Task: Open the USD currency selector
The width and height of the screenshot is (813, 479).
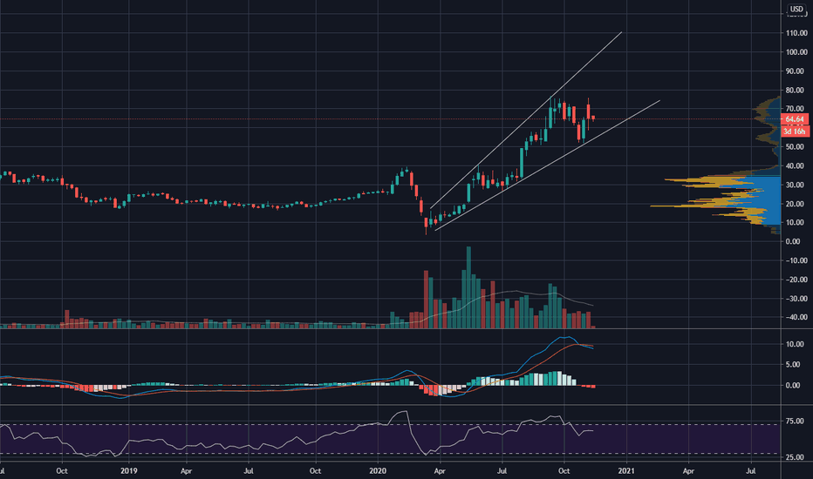Action: click(x=796, y=9)
